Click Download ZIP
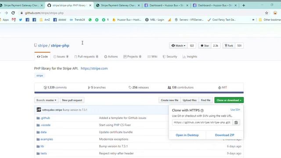The width and height of the screenshot is (281, 158). 224,135
